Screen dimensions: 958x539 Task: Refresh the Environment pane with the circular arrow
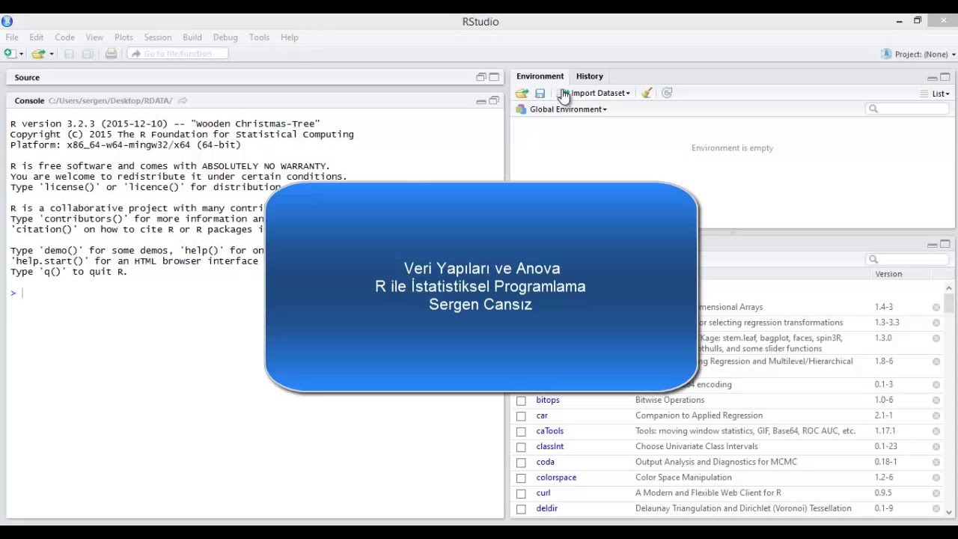coord(667,94)
